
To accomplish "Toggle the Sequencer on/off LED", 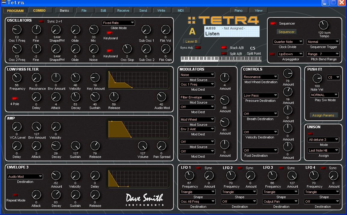I will tap(273, 23).
